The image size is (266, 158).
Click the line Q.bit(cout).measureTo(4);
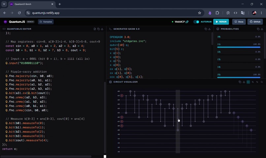pos(27,140)
